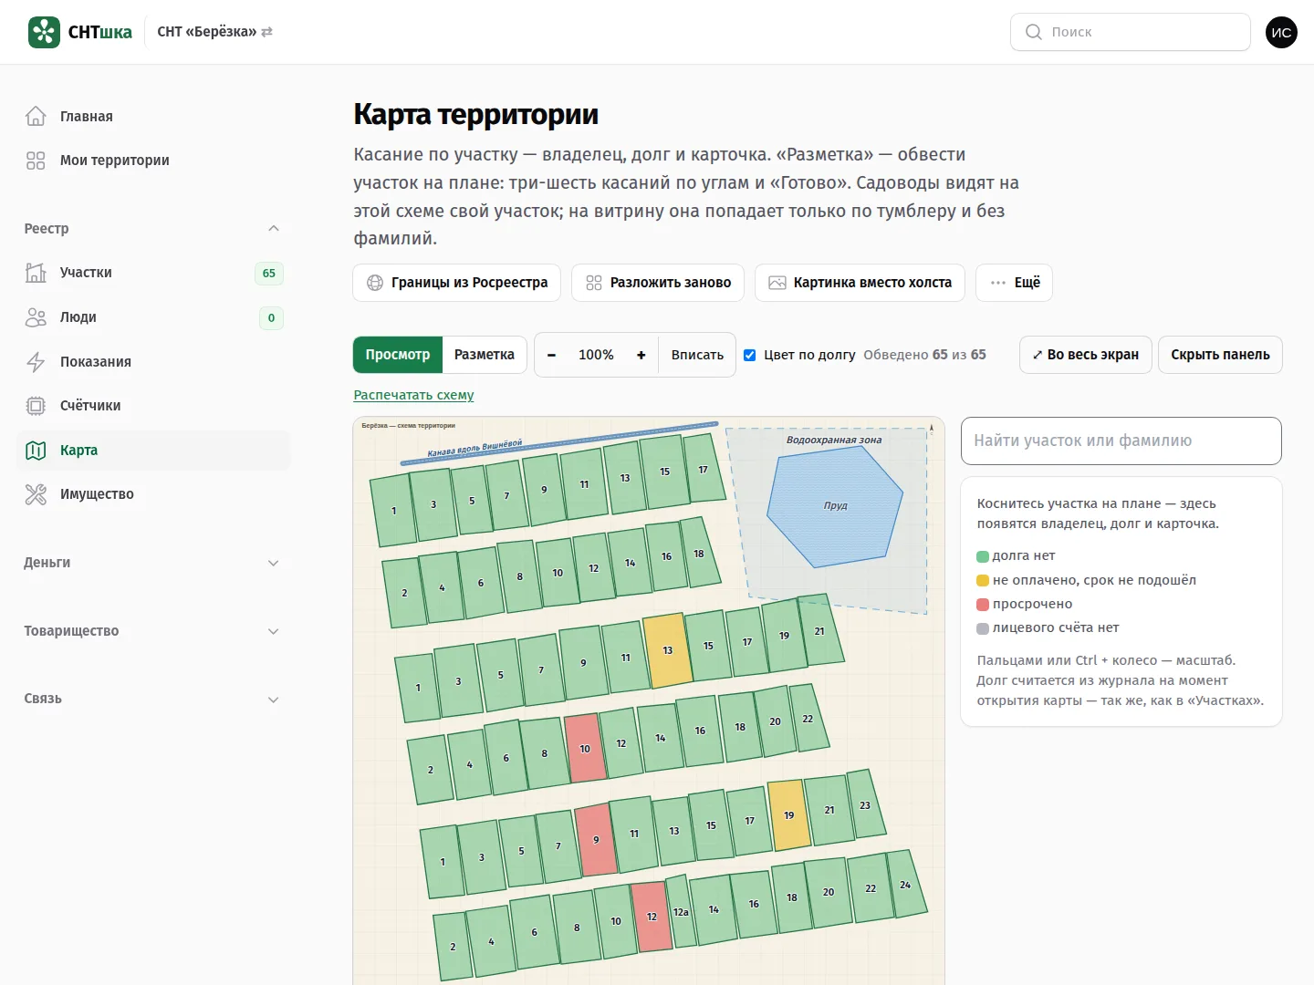Switch SNT via the «Берёзка» swap arrows

point(267,32)
